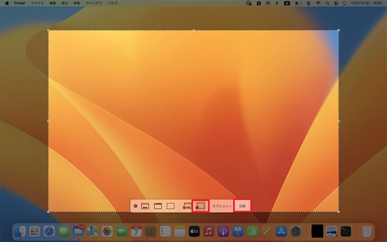The width and height of the screenshot is (387, 242).
Task: Open the Finder menu in menu bar
Action: (20, 3)
